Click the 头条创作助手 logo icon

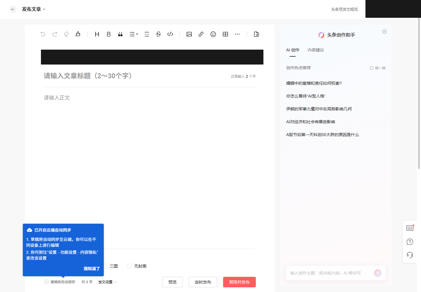point(321,35)
